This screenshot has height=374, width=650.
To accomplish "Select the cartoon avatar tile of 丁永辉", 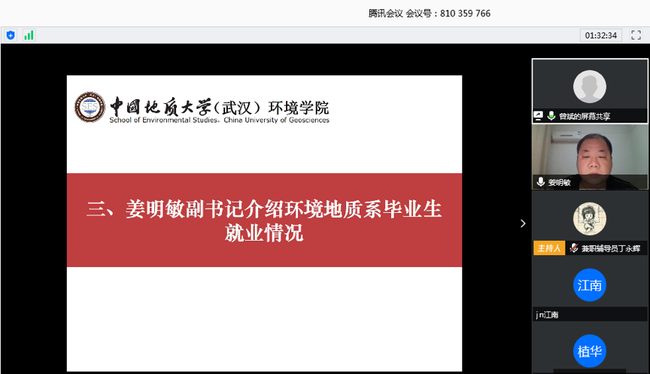I will click(x=589, y=217).
